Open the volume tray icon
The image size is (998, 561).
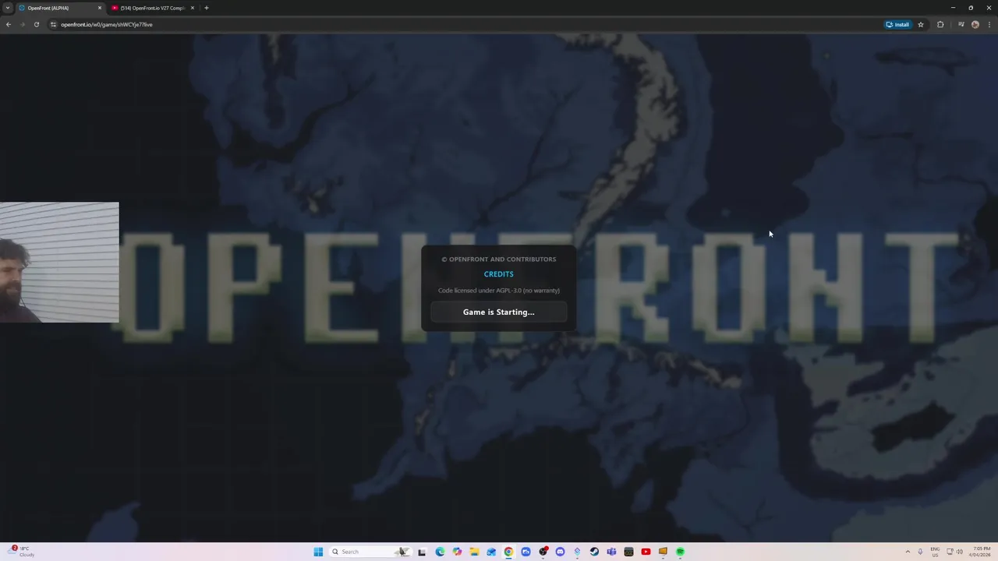(959, 552)
